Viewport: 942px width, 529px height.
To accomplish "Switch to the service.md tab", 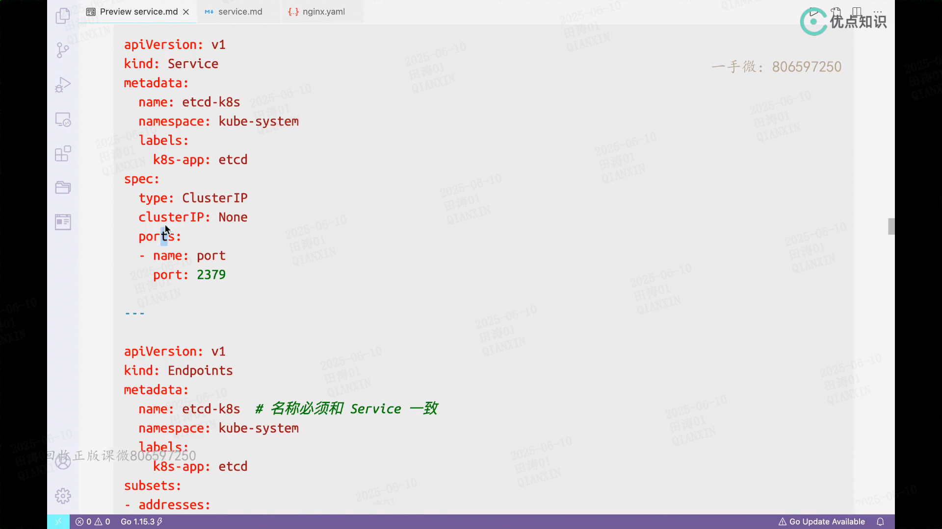I will (239, 12).
